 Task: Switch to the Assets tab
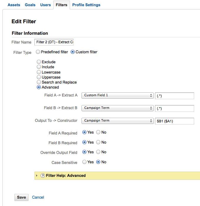14,5
